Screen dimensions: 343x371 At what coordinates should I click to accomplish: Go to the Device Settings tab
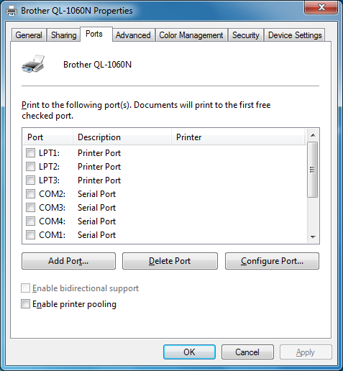[x=295, y=35]
